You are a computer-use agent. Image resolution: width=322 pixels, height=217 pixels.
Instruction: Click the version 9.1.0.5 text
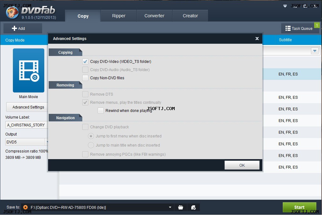[x=39, y=18]
